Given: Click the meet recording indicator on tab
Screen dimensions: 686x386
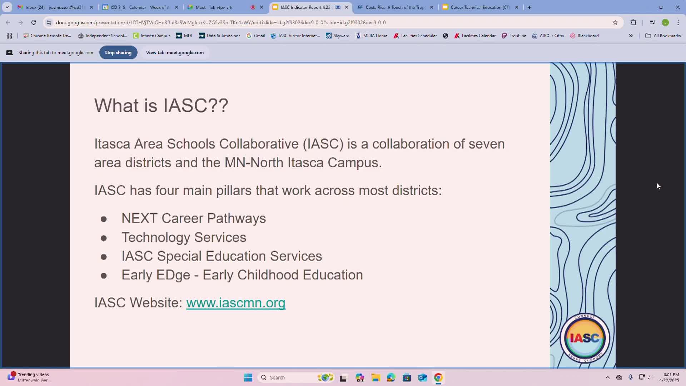Looking at the screenshot, I should (253, 7).
